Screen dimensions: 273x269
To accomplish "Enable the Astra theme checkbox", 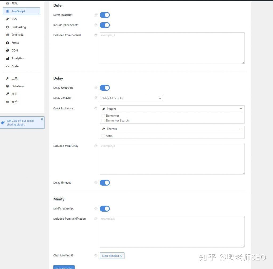I will coord(103,136).
